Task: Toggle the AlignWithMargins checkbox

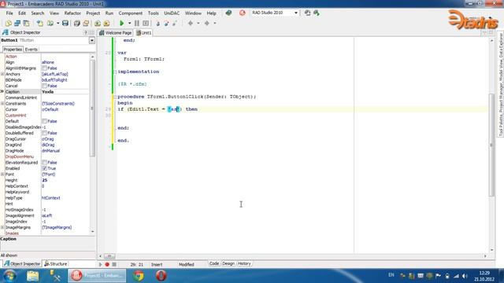Action: point(44,68)
